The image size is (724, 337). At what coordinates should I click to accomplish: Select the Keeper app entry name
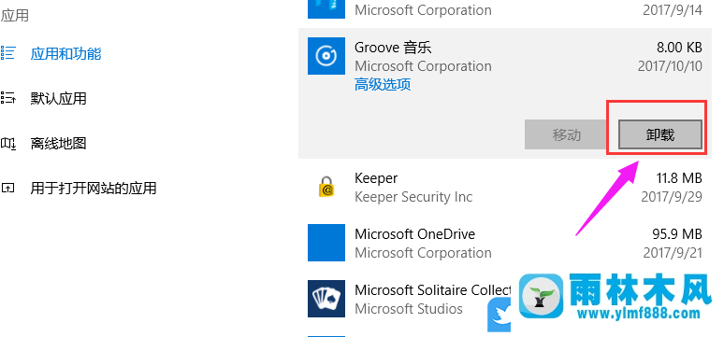tap(376, 178)
